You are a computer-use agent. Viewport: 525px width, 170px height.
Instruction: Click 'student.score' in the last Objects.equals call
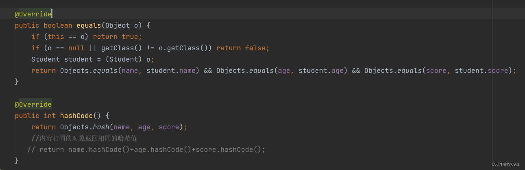point(481,71)
